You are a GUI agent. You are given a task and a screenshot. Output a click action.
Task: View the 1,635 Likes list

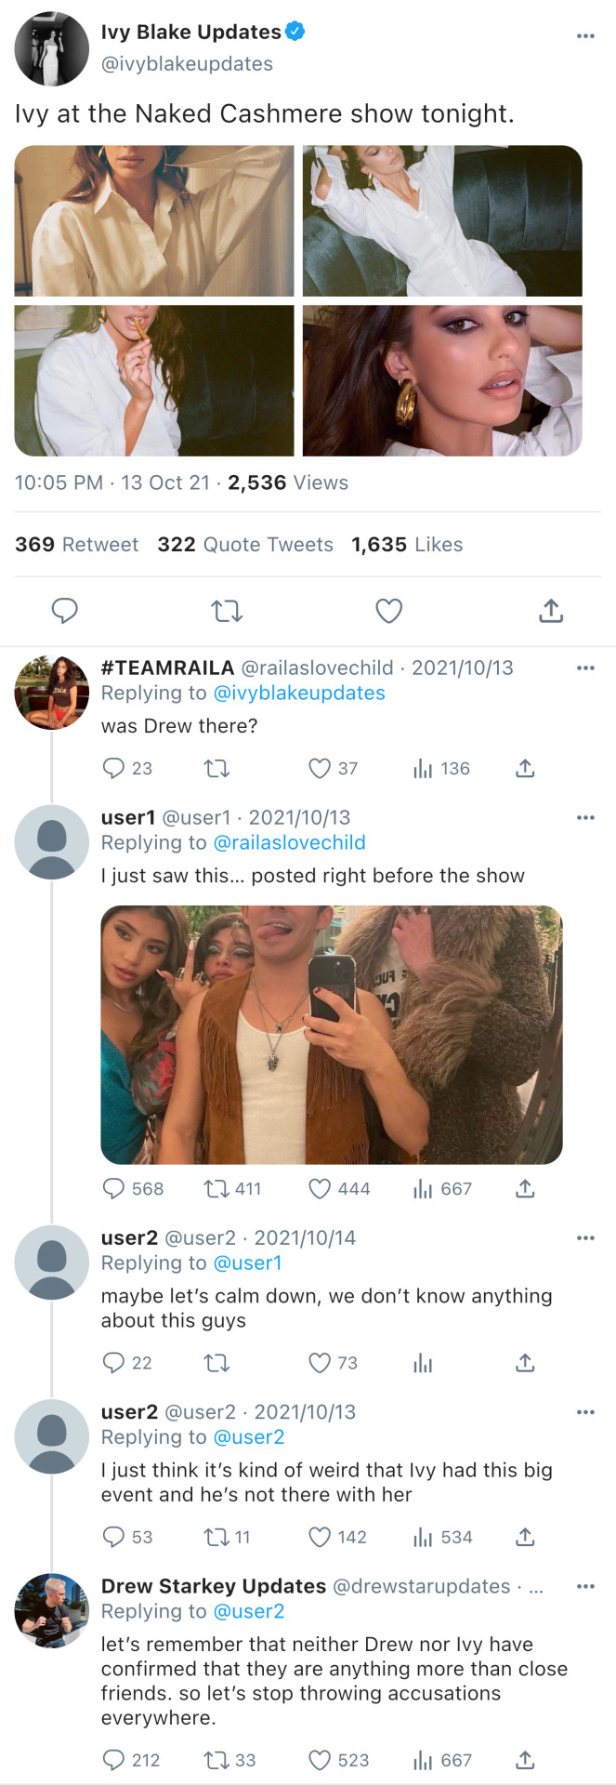[x=407, y=545]
